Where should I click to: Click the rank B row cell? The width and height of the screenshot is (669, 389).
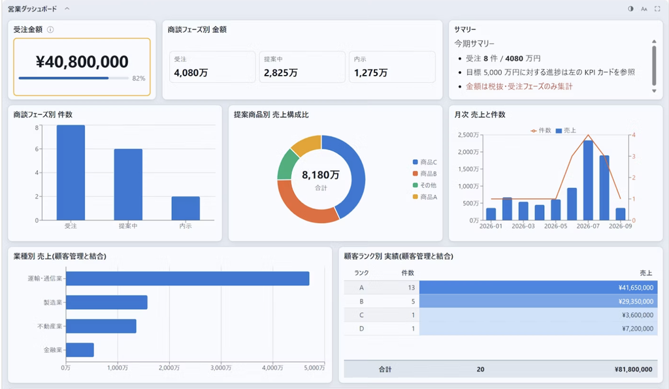[x=361, y=302]
